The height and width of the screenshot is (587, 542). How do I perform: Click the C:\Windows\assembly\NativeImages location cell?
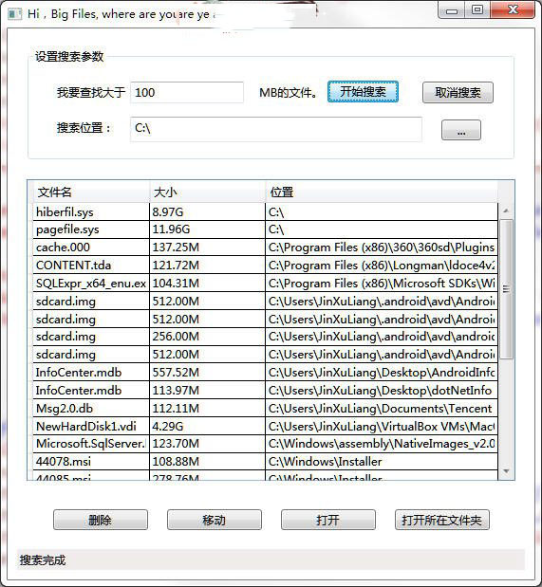(382, 444)
